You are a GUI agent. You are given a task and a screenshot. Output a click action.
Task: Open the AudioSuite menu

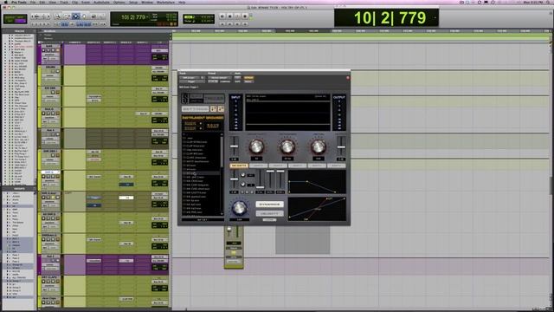pyautogui.click(x=101, y=2)
